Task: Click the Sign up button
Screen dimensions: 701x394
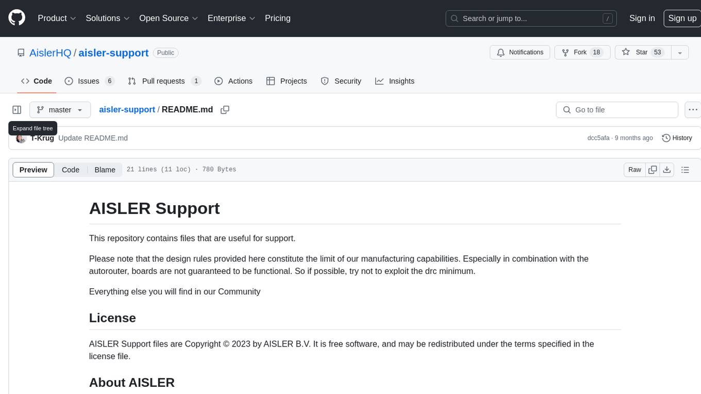Action: pos(682,18)
